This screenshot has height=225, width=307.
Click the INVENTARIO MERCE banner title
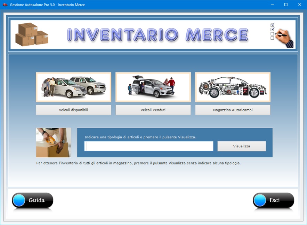[157, 35]
